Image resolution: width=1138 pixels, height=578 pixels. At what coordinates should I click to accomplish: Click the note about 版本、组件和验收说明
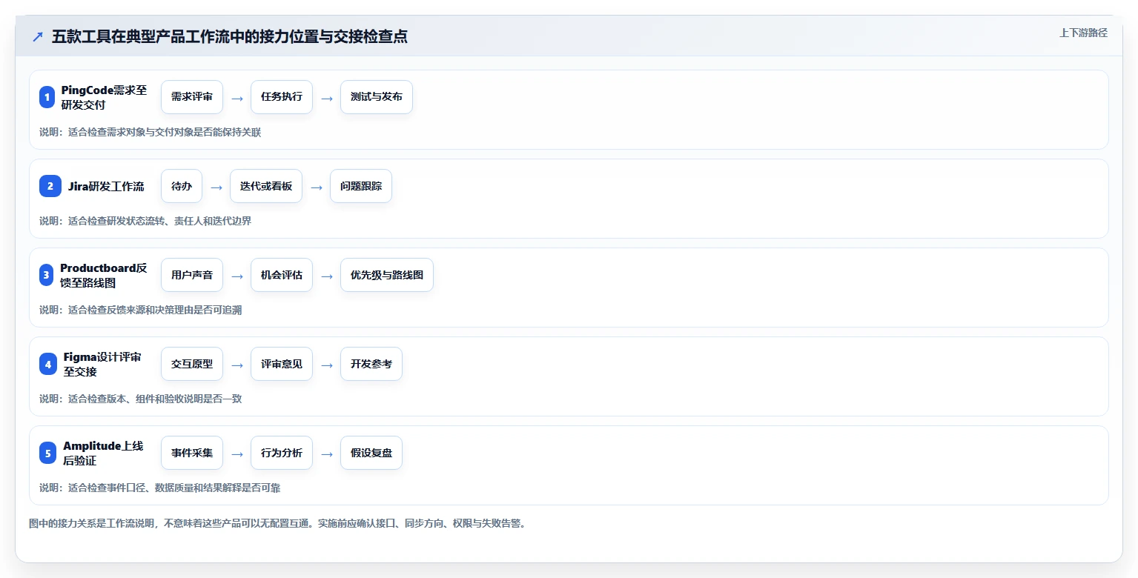(140, 399)
